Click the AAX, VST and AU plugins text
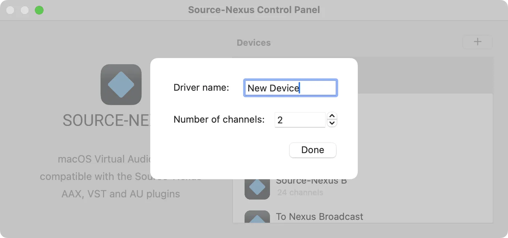508x238 pixels. (121, 194)
